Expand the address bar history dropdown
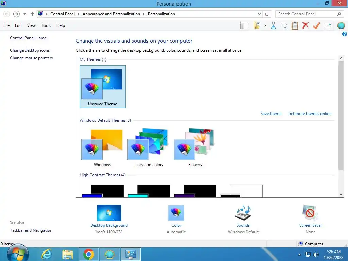Viewport: 348px width, 261px height. [259, 14]
